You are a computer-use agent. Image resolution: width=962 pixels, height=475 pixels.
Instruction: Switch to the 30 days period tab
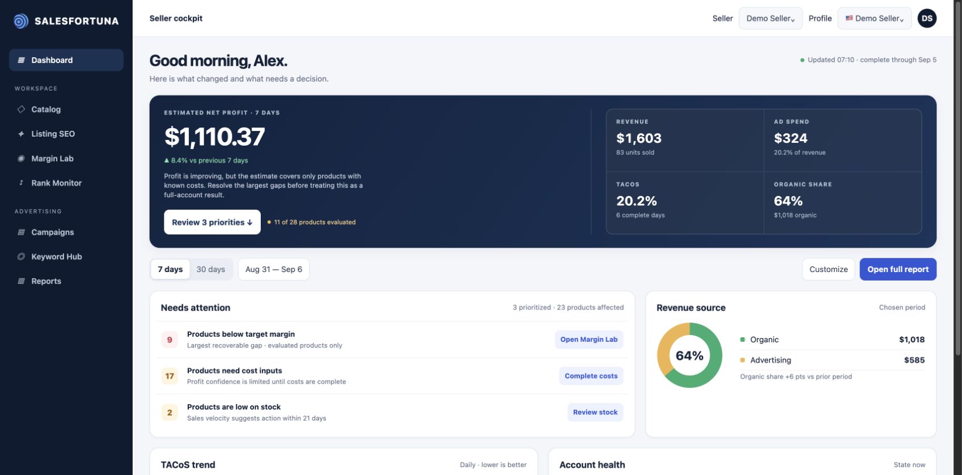pos(211,269)
